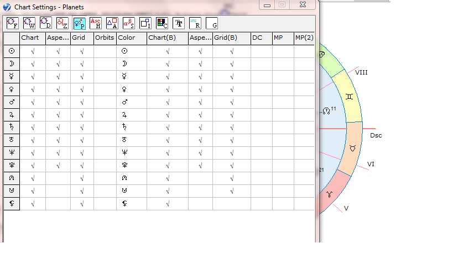Toggle Pluto checkmark in the Grid(B) column
Viewport: 453px width, 254px height.
tap(232, 165)
